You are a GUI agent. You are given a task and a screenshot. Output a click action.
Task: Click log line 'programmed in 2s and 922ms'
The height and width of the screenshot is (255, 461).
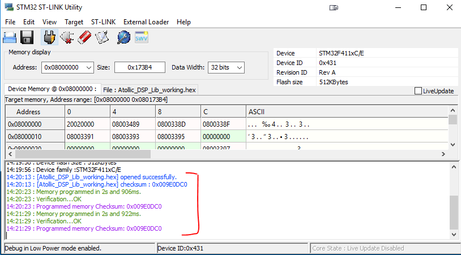coord(74,214)
